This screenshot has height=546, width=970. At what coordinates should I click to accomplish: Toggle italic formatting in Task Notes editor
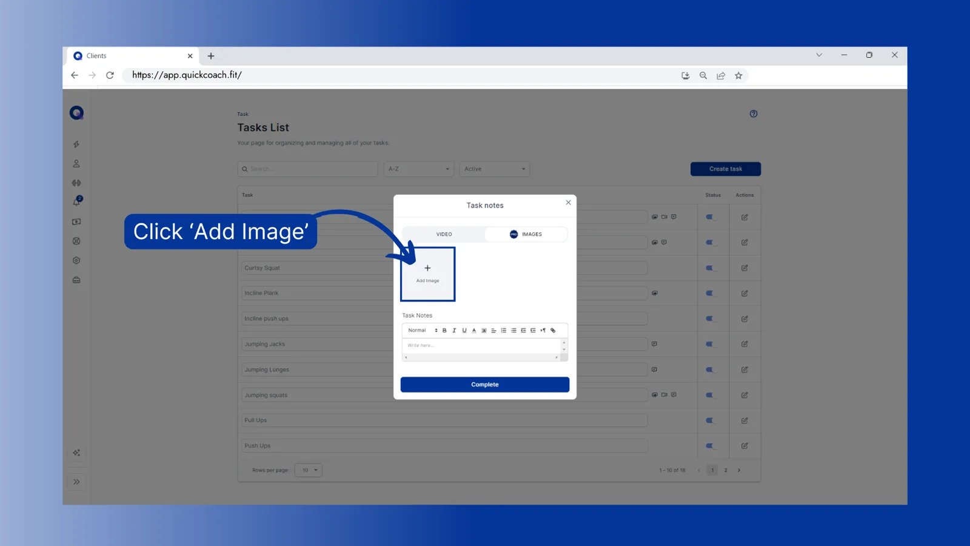[x=454, y=331]
